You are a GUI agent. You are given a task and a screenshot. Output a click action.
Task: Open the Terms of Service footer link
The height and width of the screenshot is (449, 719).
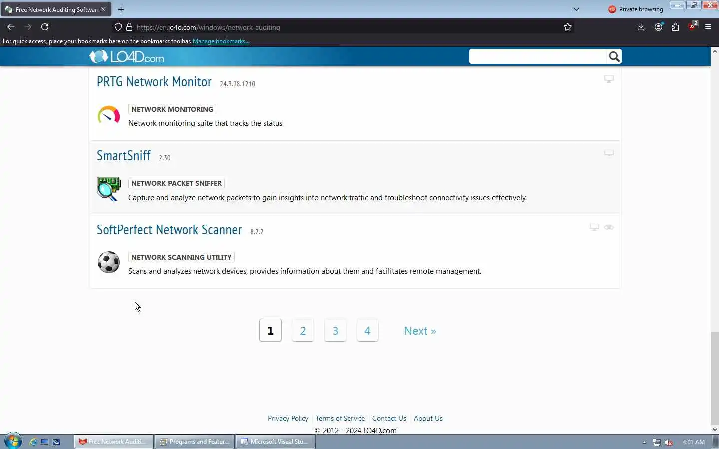(x=340, y=418)
